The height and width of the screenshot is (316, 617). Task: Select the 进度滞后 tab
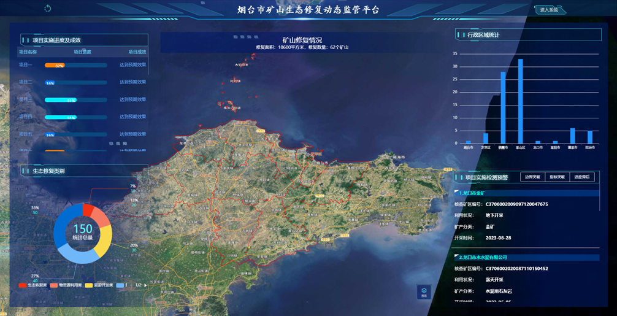pyautogui.click(x=582, y=177)
